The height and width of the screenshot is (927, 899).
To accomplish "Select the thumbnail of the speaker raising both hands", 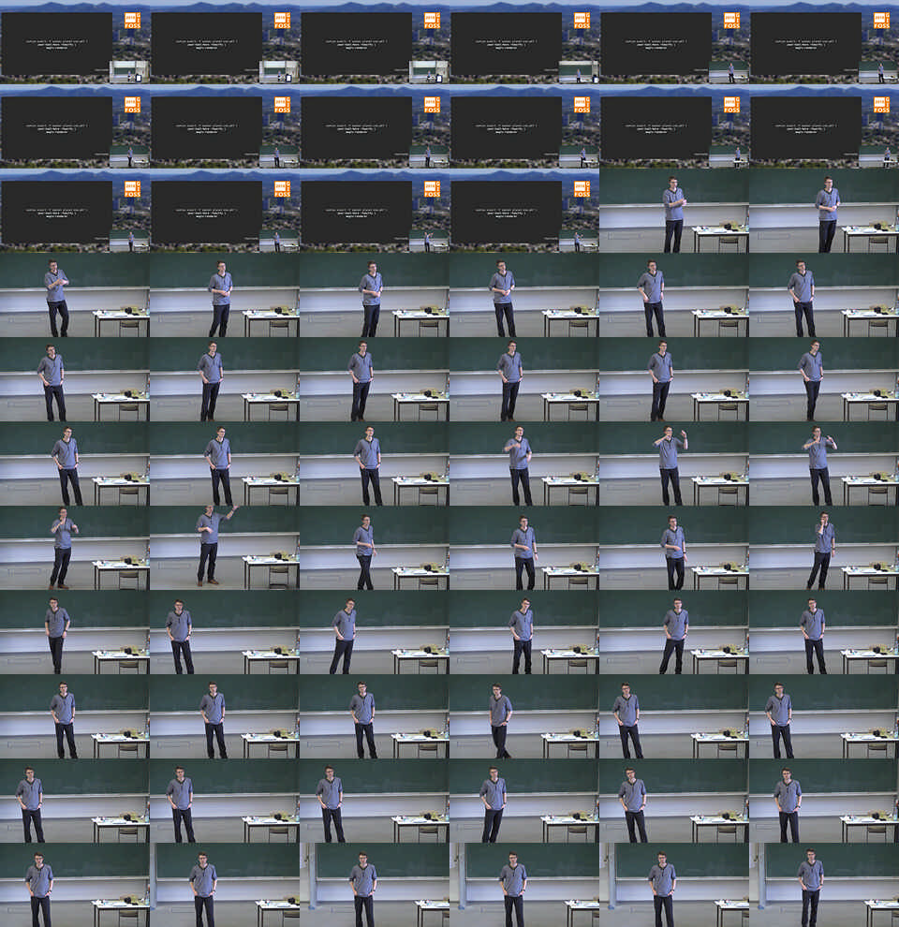I will (674, 463).
